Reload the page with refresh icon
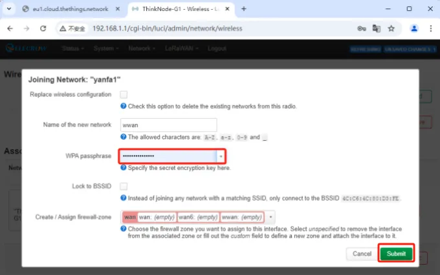 click(43, 29)
